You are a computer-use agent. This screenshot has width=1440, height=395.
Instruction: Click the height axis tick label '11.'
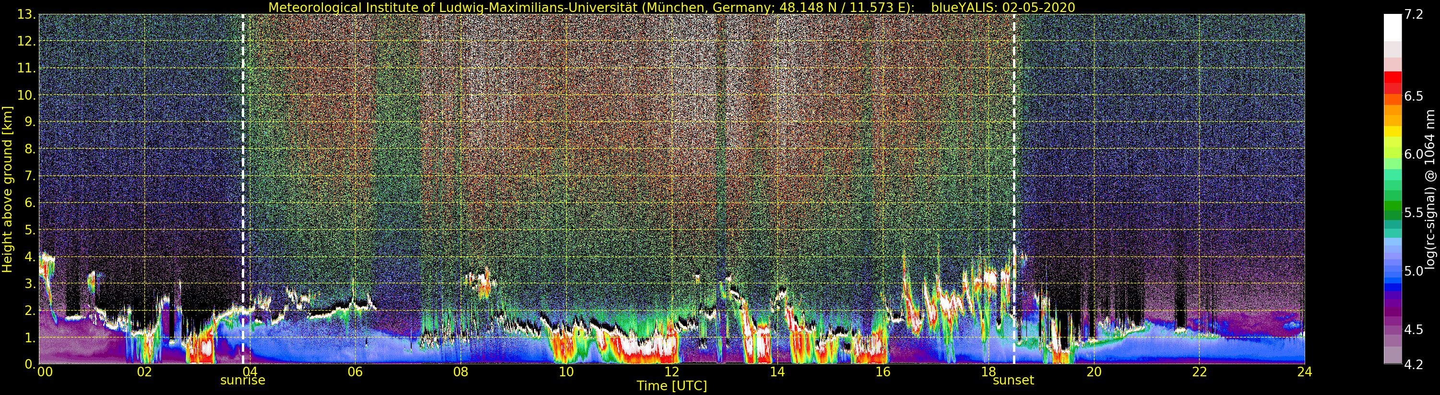27,68
